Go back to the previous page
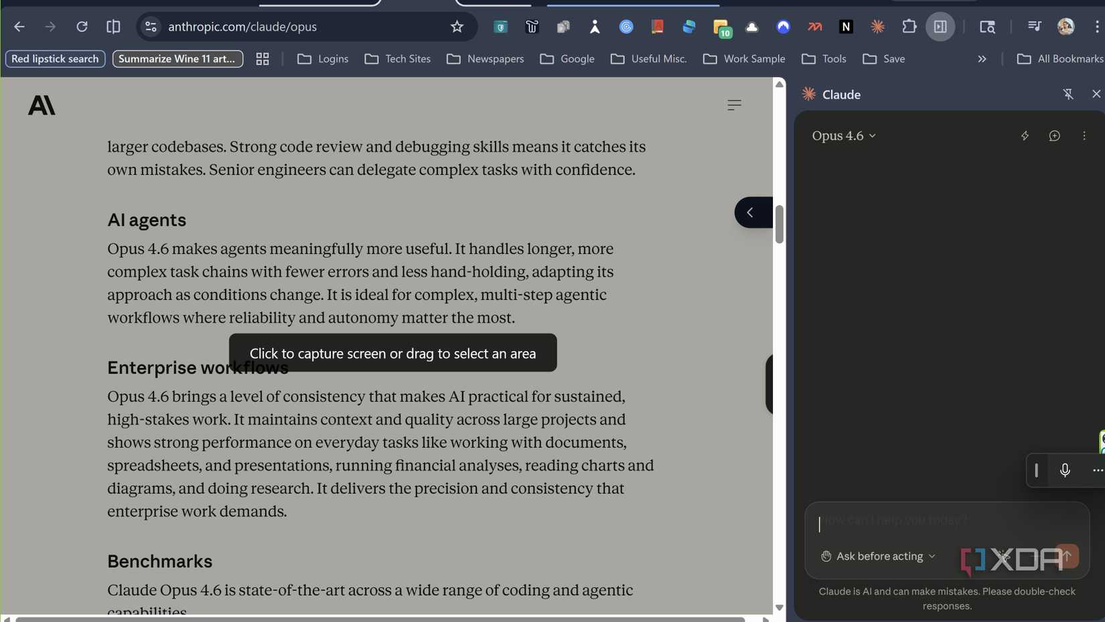Viewport: 1105px width, 622px height. [19, 27]
